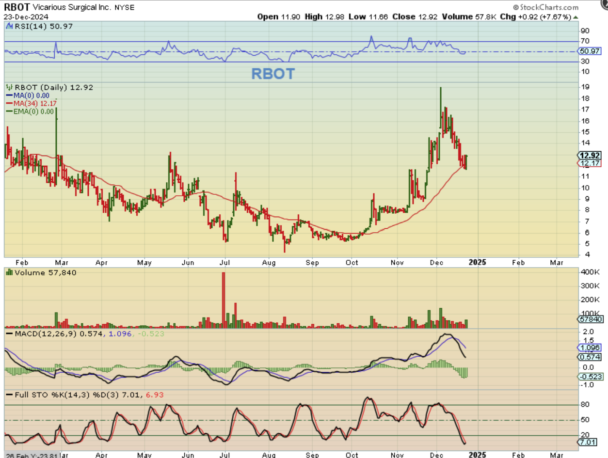This screenshot has height=458, width=608.
Task: Click the -0.523 MACD histogram axis tag
Action: coord(590,376)
